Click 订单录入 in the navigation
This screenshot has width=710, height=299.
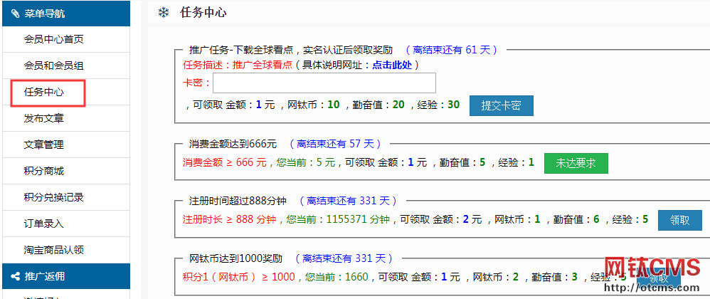pos(44,224)
